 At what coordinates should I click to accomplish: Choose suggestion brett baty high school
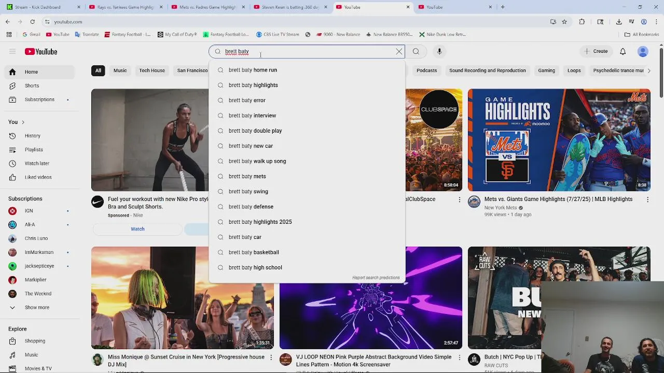point(307,267)
